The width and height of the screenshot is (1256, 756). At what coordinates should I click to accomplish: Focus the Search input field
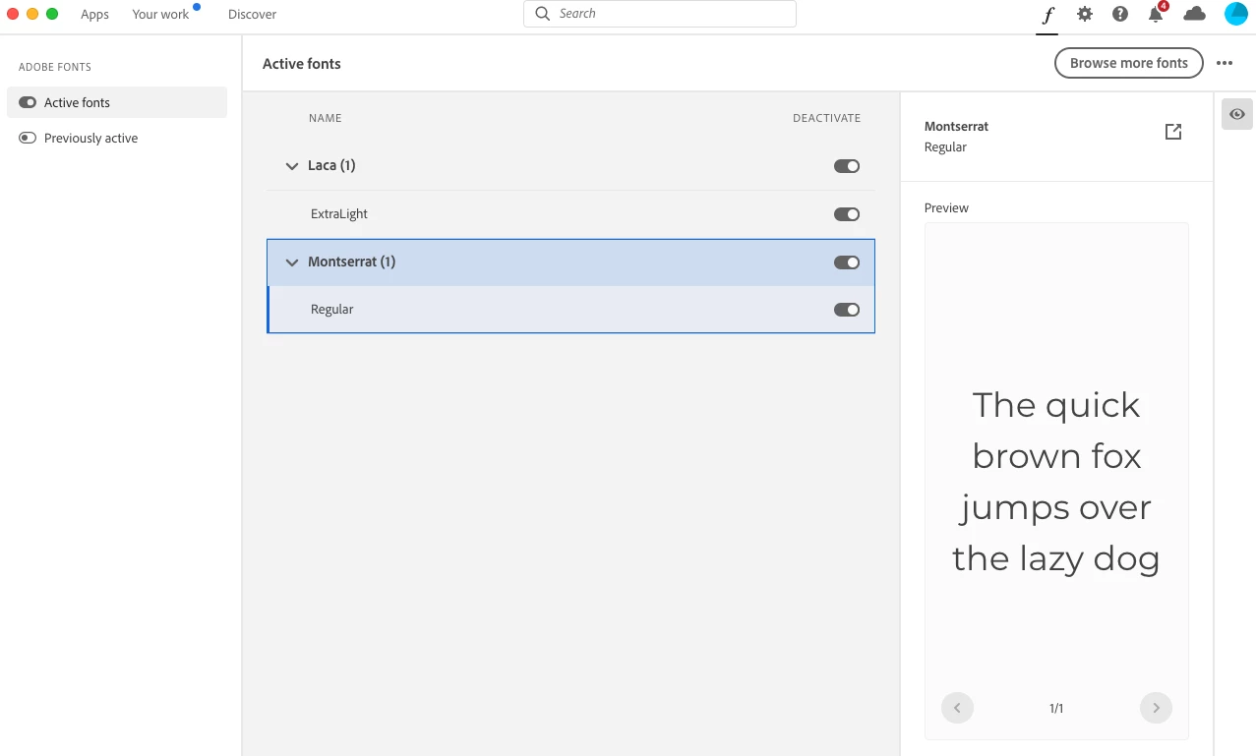(660, 14)
